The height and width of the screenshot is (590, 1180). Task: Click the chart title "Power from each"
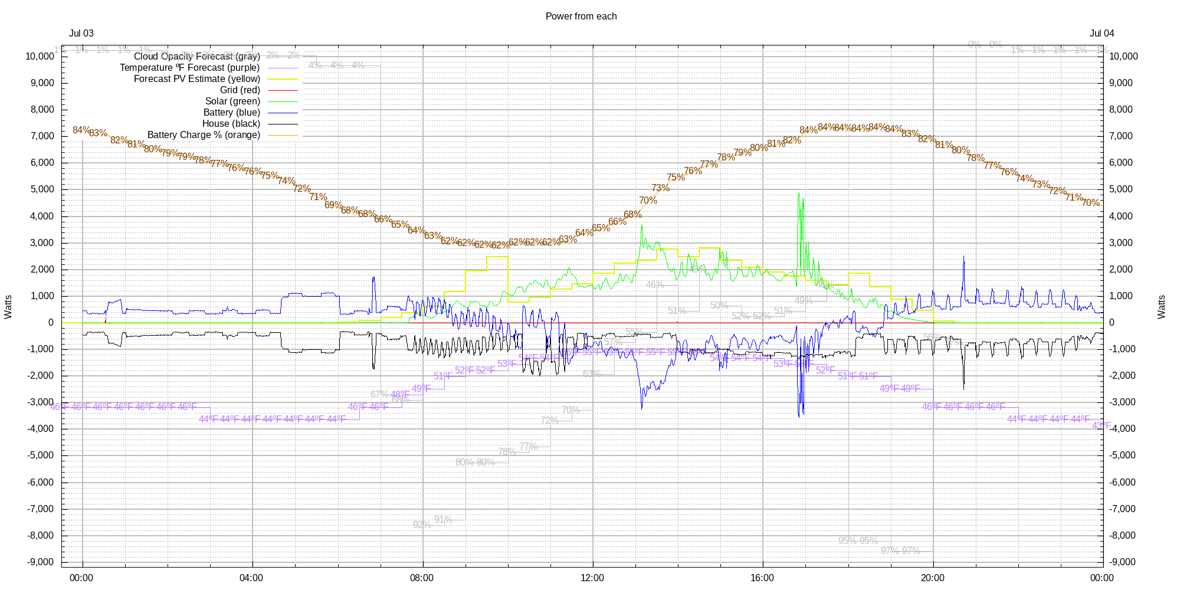click(x=581, y=17)
